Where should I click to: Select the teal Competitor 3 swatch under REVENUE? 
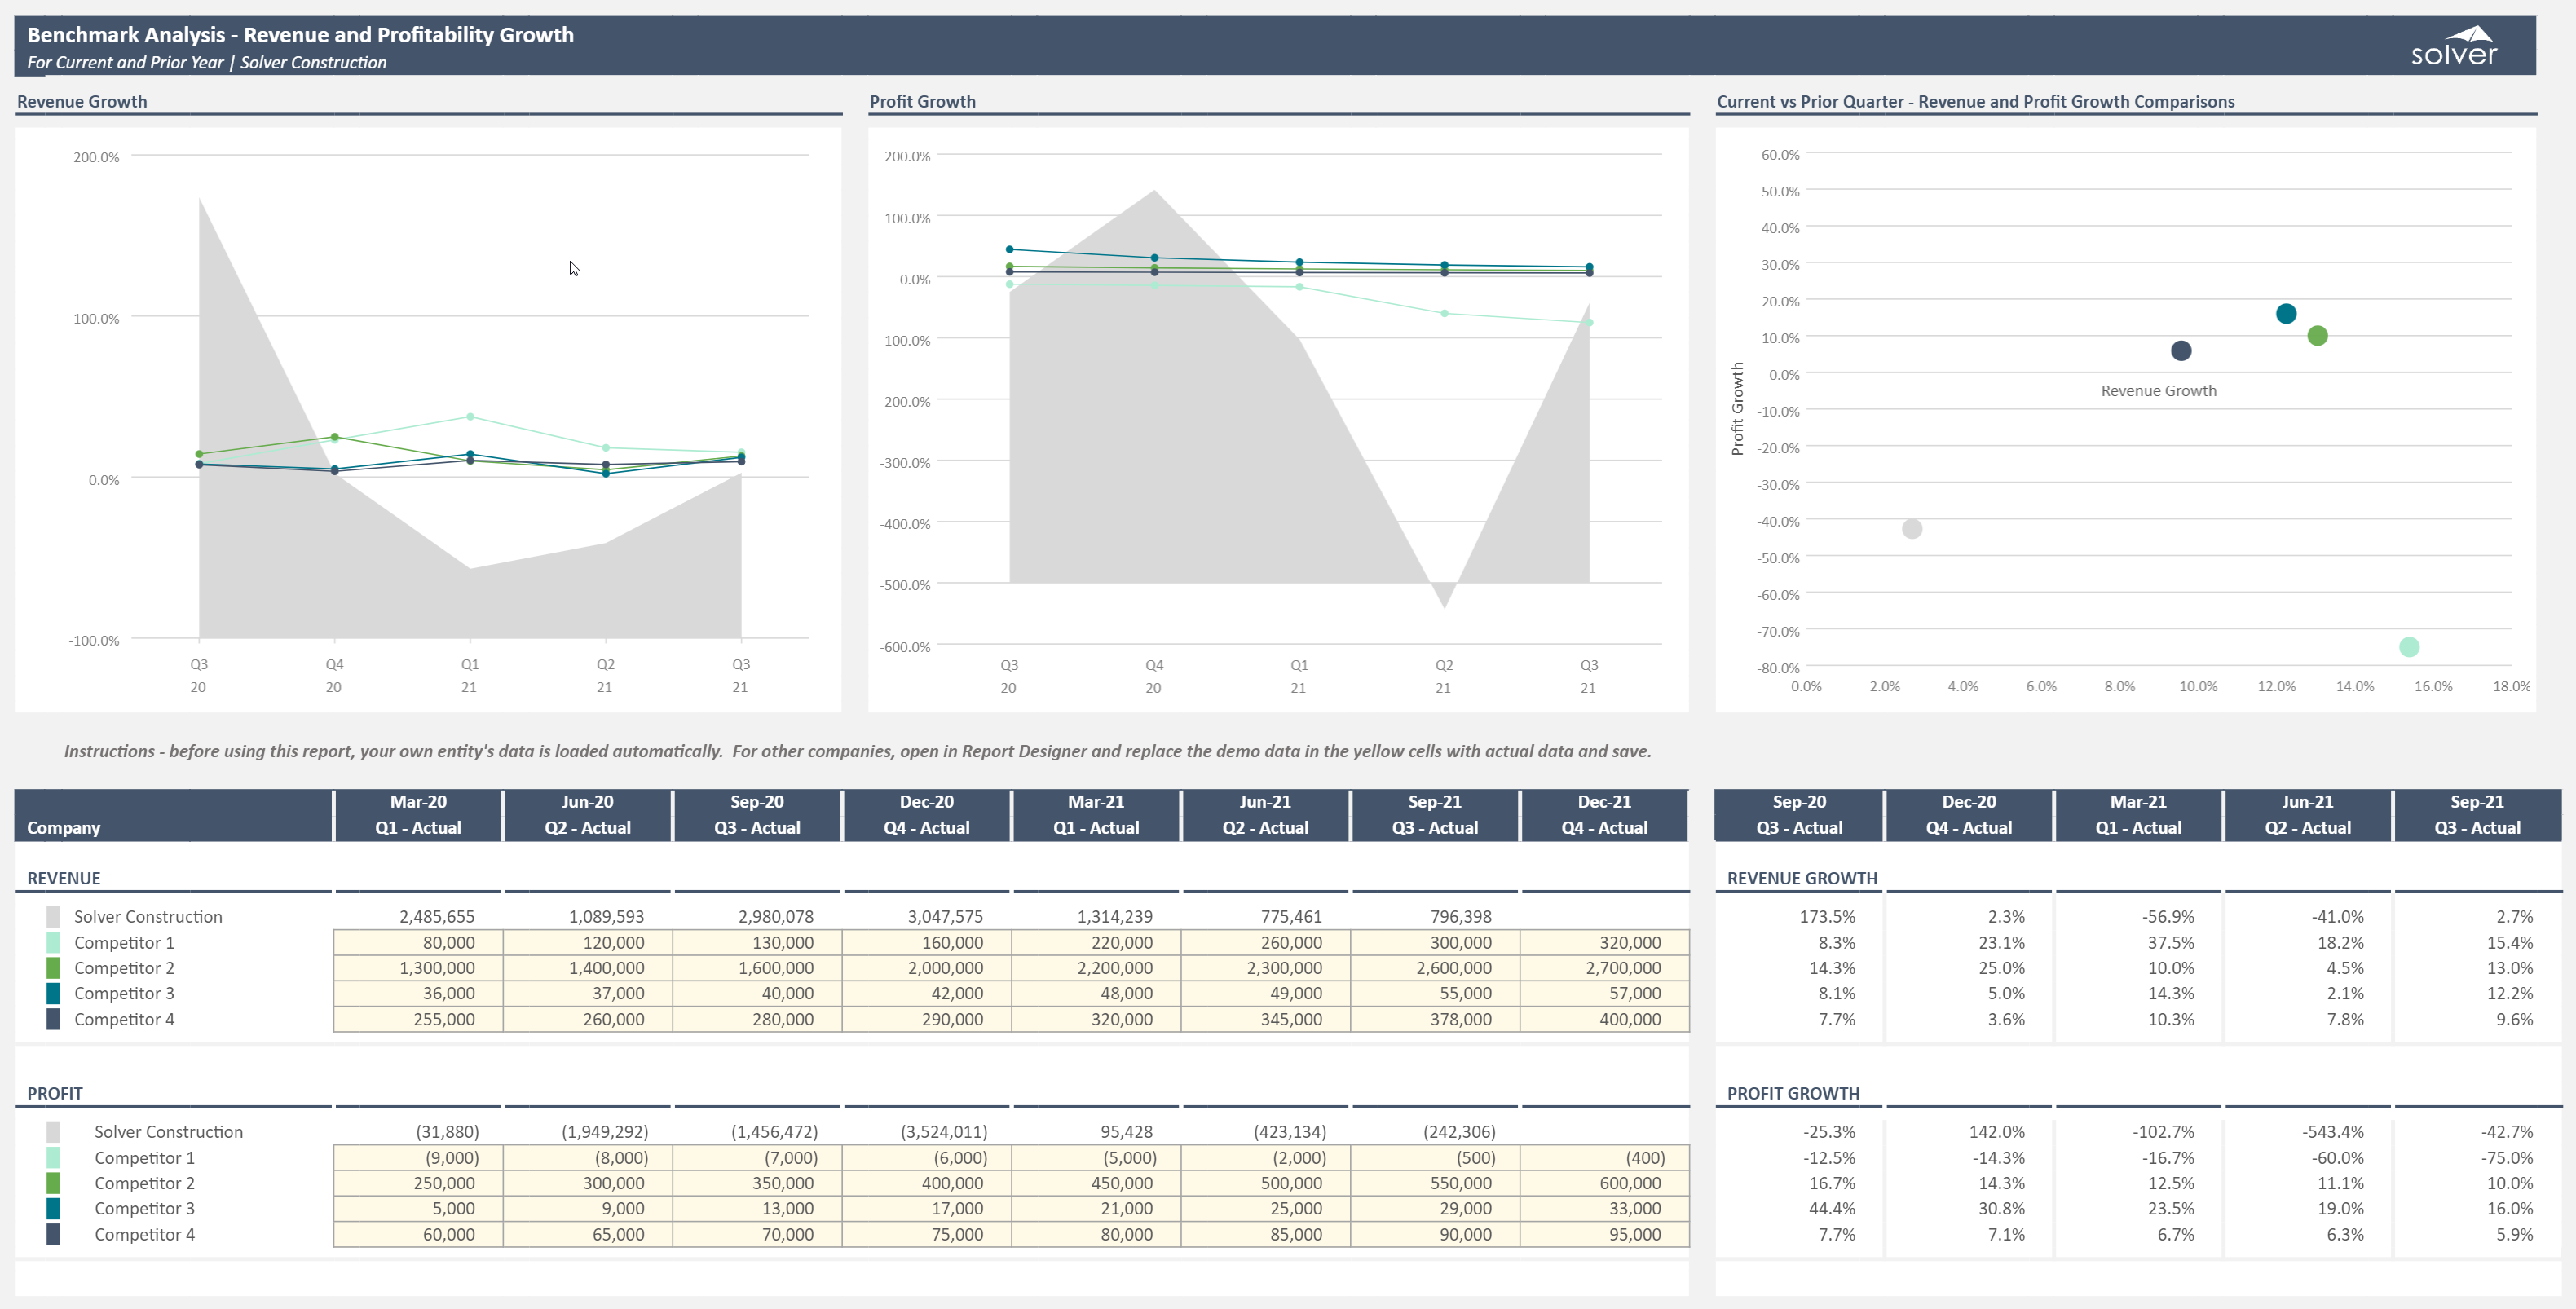tap(53, 993)
